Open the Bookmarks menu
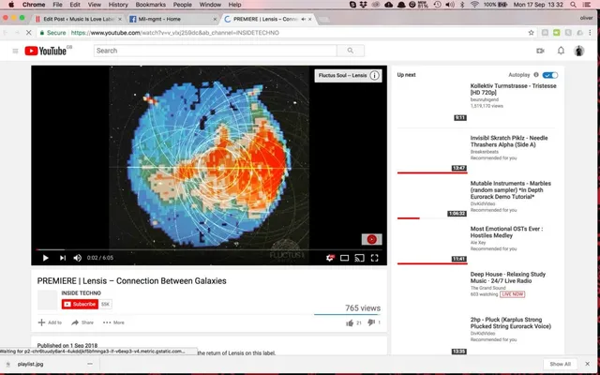The image size is (600, 375). click(150, 5)
